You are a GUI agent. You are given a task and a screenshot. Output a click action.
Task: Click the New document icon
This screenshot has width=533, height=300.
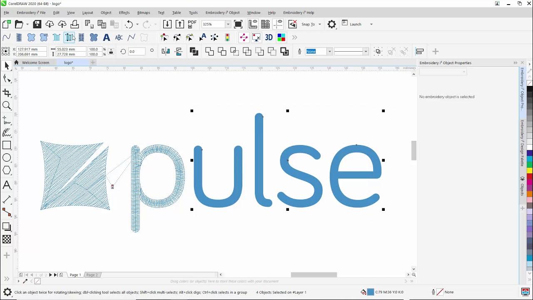click(6, 24)
